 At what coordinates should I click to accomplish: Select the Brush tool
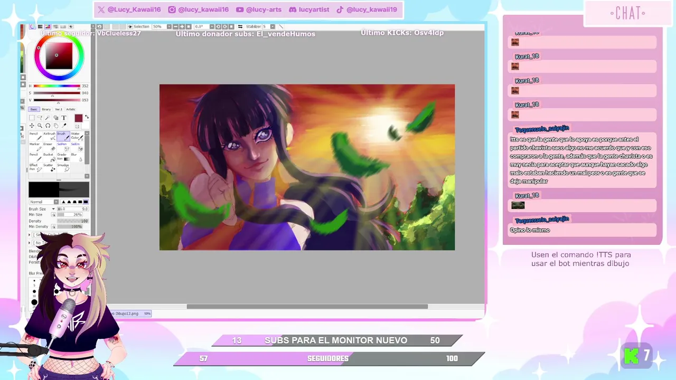click(63, 136)
